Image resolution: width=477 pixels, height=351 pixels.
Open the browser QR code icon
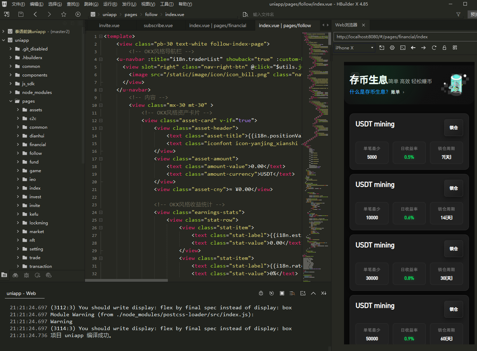pyautogui.click(x=455, y=48)
